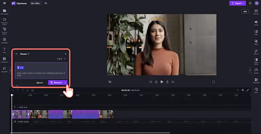Click the scissors split icon
The height and width of the screenshot is (134, 261).
pos(27,90)
